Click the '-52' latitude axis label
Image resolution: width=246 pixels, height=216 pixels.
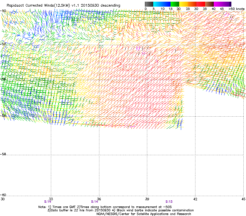click(x=3, y=44)
